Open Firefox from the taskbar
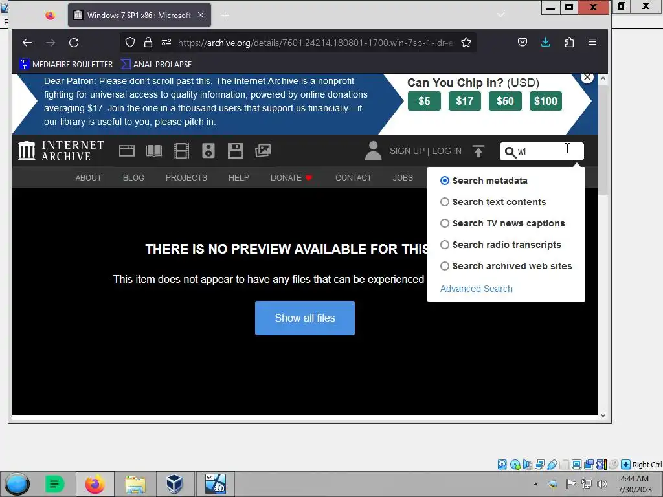663x497 pixels. point(95,484)
